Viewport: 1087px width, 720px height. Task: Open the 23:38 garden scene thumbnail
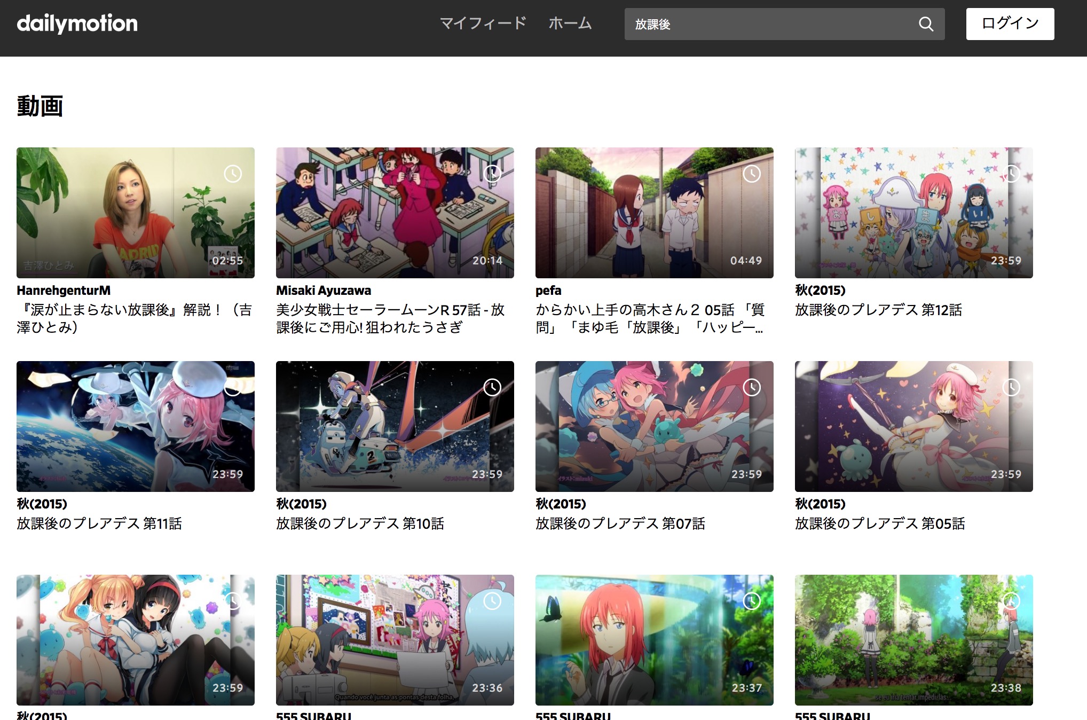[x=914, y=640]
